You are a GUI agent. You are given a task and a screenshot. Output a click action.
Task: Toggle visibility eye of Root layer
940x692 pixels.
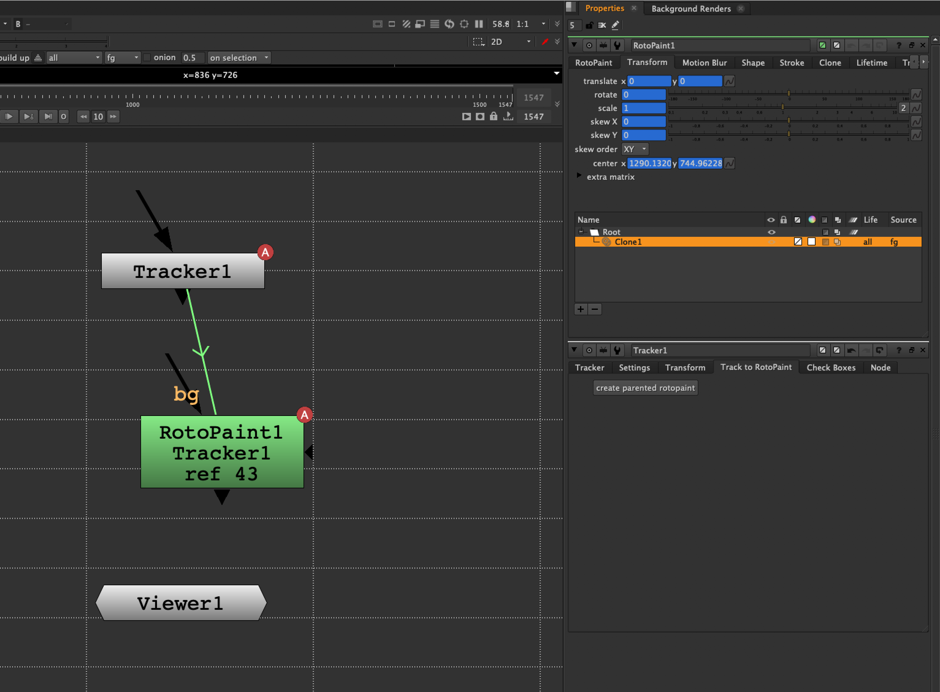coord(771,232)
